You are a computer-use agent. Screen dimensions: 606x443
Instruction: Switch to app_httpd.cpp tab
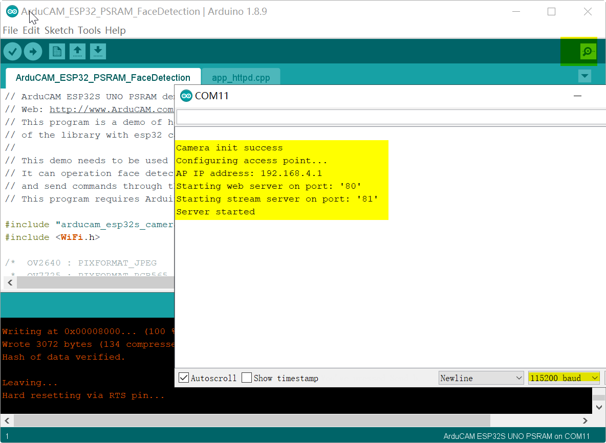point(241,78)
